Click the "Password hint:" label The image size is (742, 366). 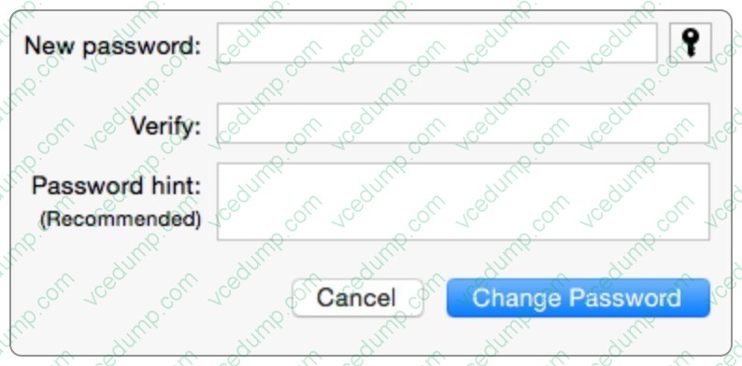(117, 187)
